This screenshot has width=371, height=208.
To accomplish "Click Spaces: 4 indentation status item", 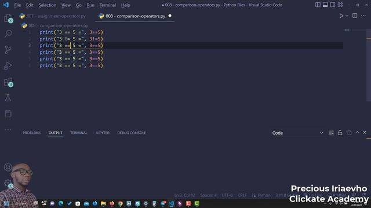I will pos(208,195).
